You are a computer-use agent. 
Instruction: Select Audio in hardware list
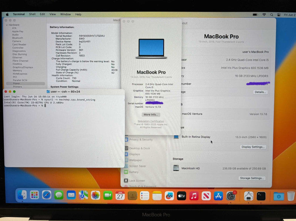[x=15, y=34]
